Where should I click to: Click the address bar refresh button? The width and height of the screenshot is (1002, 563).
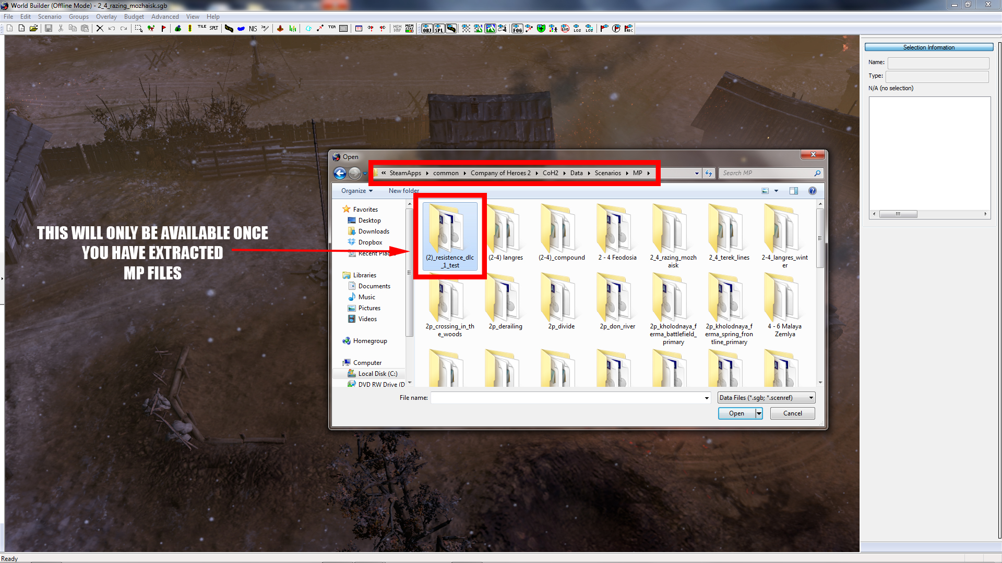(x=708, y=173)
